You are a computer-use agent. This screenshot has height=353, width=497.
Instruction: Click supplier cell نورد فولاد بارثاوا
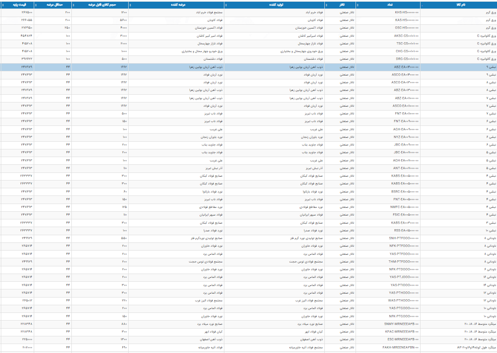pyautogui.click(x=176, y=192)
